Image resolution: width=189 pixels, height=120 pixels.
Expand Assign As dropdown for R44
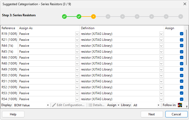pos(77,46)
